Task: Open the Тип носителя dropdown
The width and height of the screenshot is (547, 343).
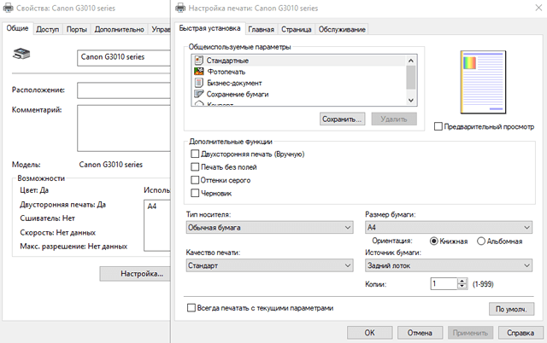Action: [x=269, y=228]
